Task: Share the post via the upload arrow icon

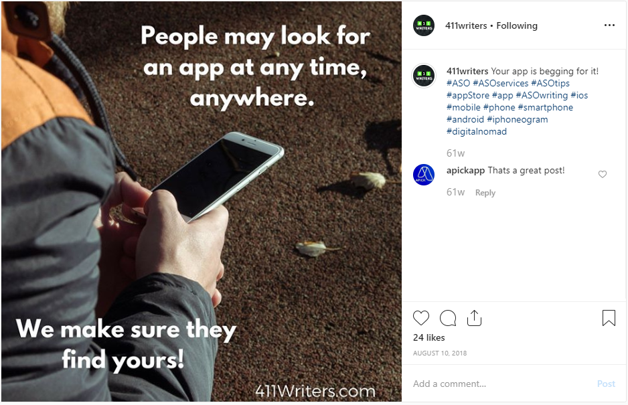Action: (x=474, y=318)
